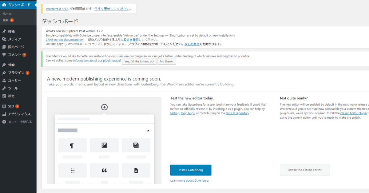The image size is (369, 193).
Task: Open ダッシュボード menu item
Action: point(18,5)
